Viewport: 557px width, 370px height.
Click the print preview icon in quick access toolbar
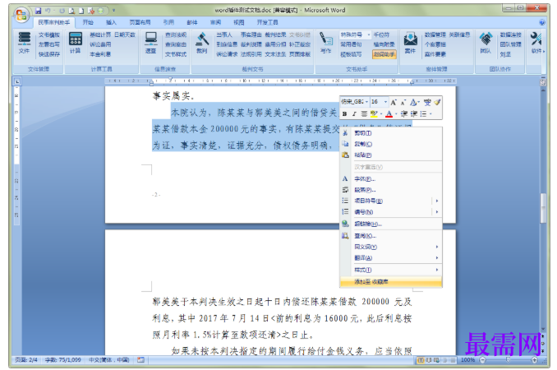tap(71, 11)
